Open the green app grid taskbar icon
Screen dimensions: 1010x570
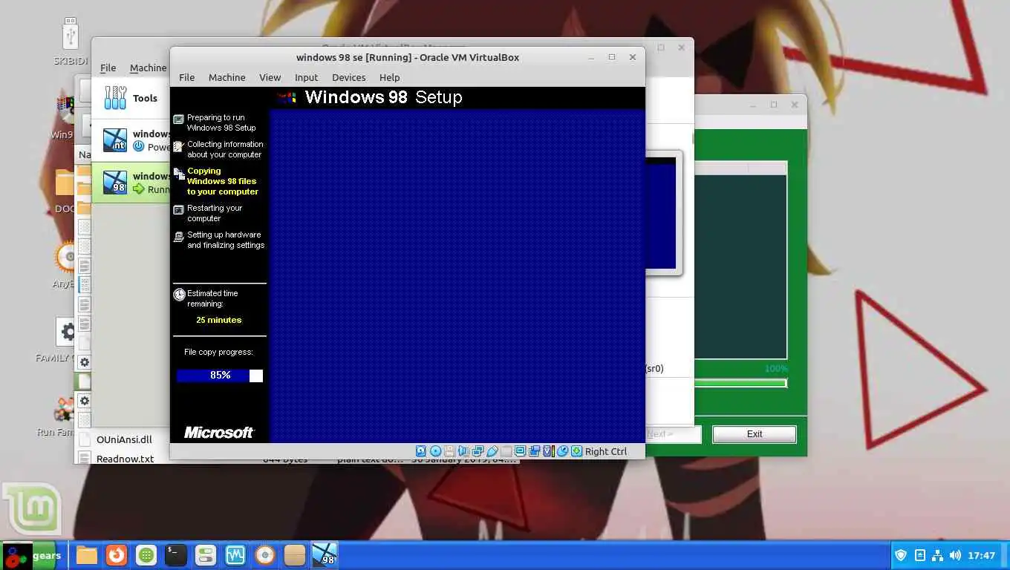point(146,555)
